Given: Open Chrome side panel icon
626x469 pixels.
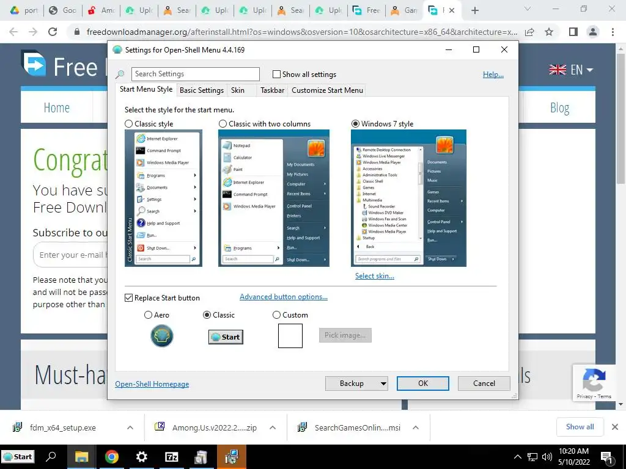Looking at the screenshot, I should point(573,32).
